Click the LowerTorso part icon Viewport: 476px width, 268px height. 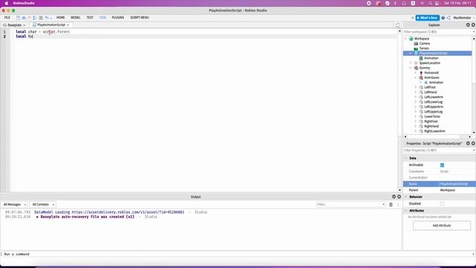pyautogui.click(x=421, y=116)
